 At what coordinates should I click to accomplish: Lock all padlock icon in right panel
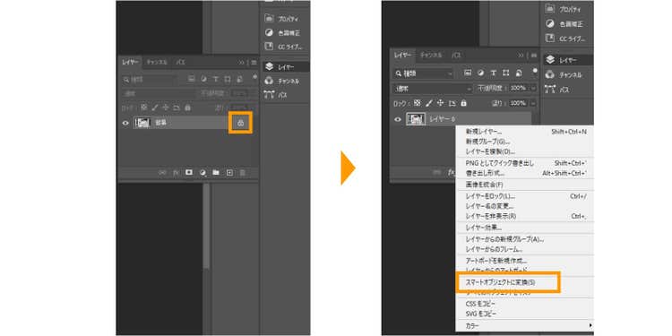pos(463,103)
